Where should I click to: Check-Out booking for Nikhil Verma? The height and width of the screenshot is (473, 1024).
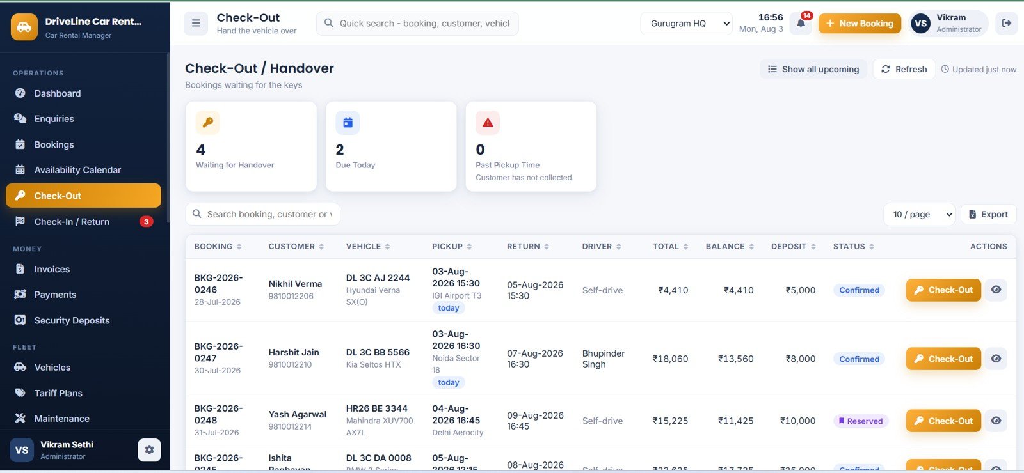(x=943, y=290)
